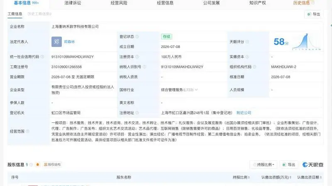Expand the 综合管理服务 industry chevron
The width and height of the screenshot is (332, 186).
coord(196,90)
